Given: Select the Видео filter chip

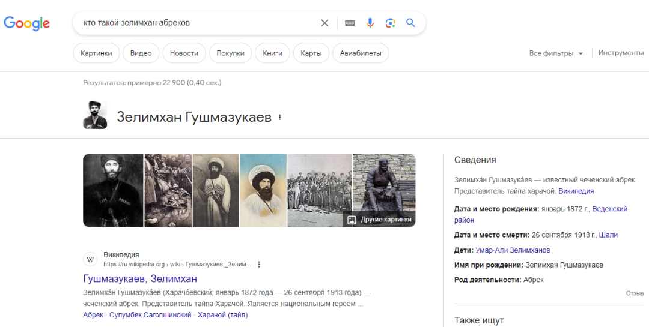Looking at the screenshot, I should (141, 53).
